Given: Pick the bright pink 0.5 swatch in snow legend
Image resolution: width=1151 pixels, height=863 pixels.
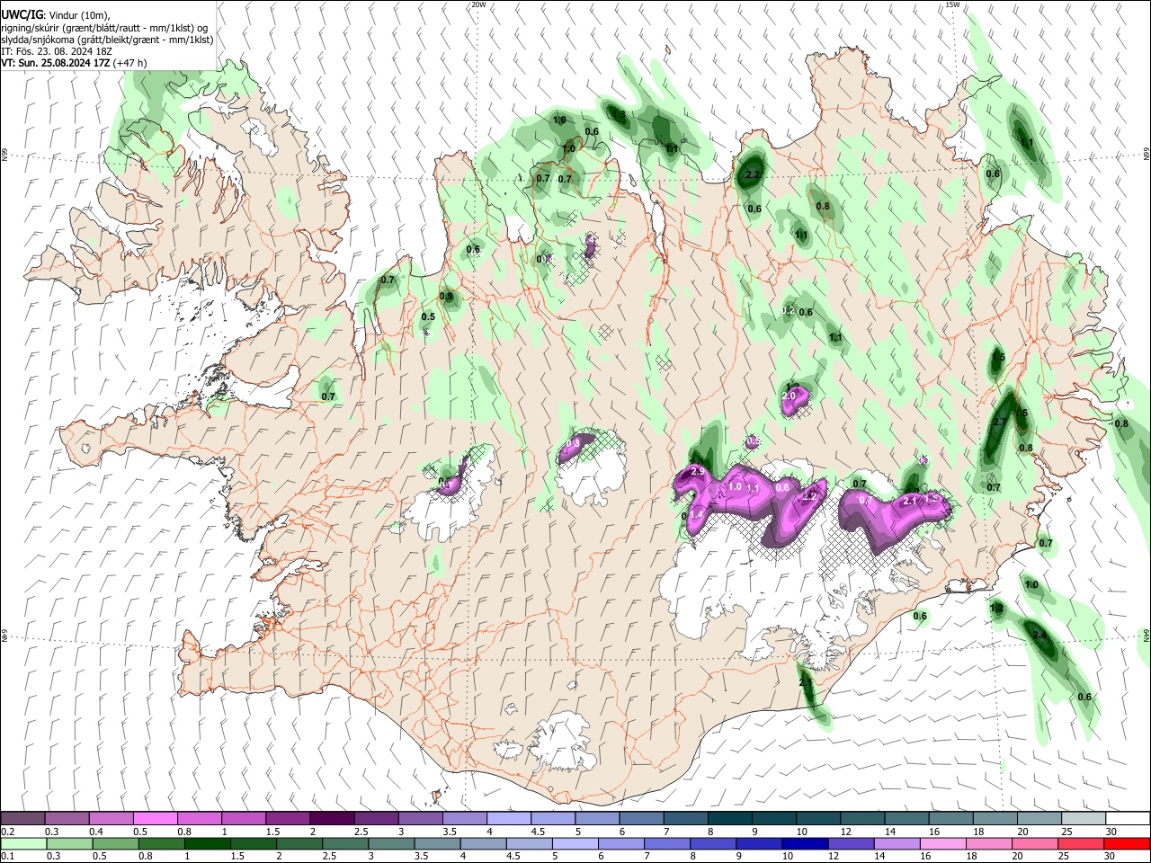Looking at the screenshot, I should point(155,818).
